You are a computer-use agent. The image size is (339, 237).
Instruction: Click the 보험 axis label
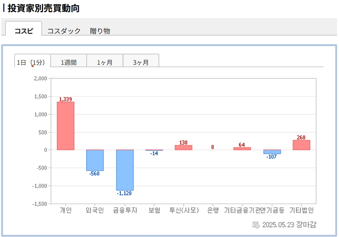click(x=154, y=210)
